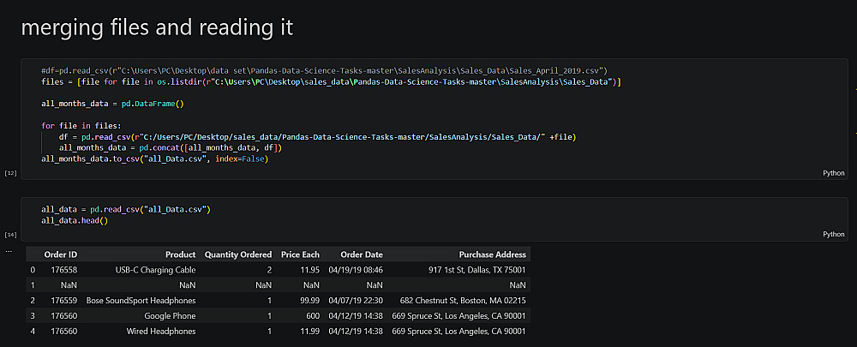Place cursor on the all_months_data.to_csv line
This screenshot has width=857, height=347.
click(154, 159)
